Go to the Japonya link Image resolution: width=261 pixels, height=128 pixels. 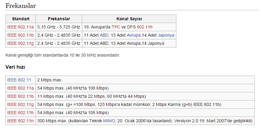[166, 35]
